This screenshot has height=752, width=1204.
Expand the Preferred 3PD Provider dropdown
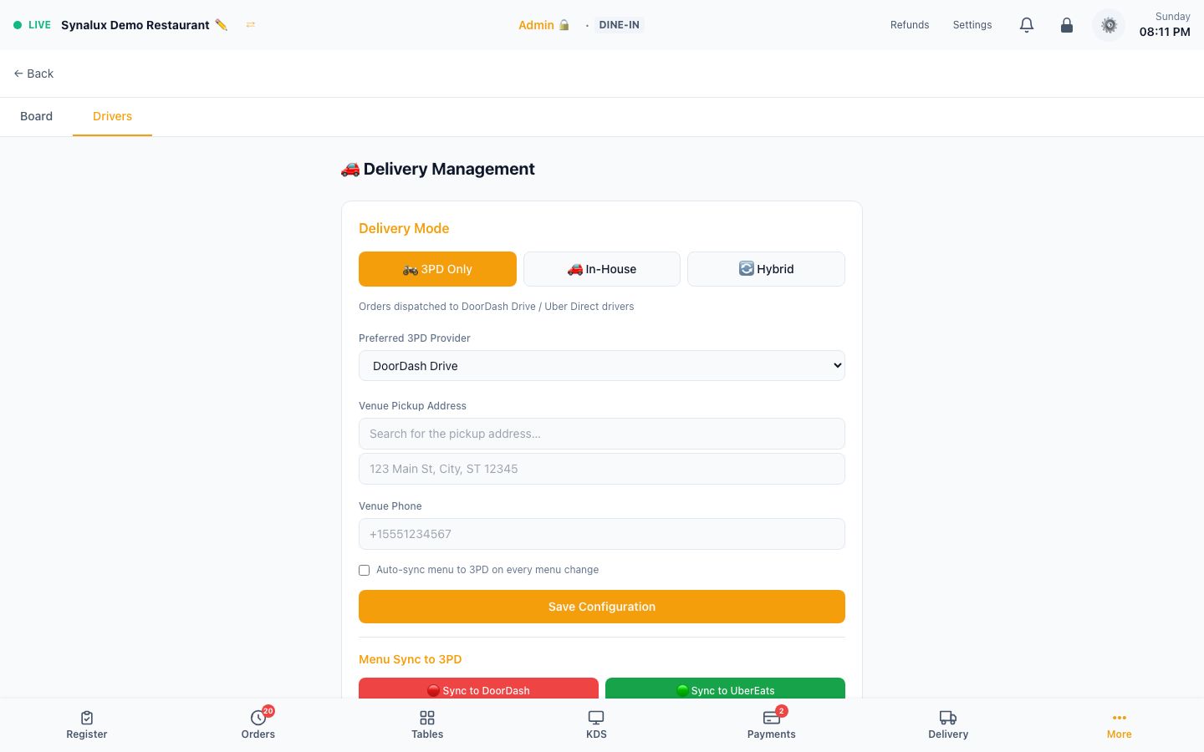pos(602,366)
